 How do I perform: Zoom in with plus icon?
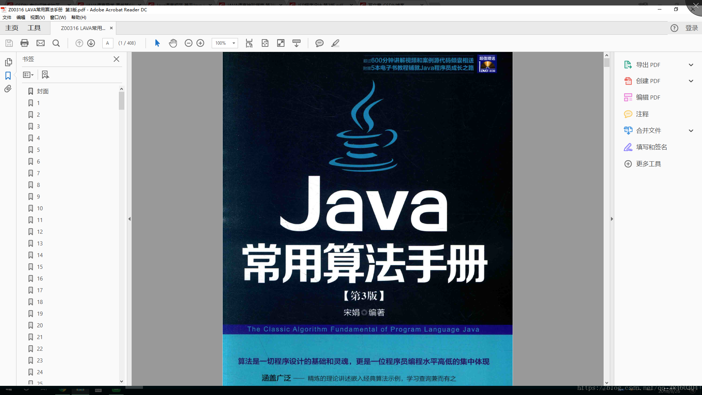pyautogui.click(x=200, y=43)
